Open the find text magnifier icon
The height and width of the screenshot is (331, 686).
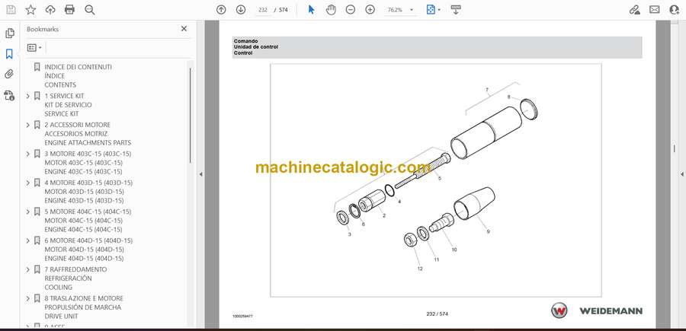click(x=90, y=10)
